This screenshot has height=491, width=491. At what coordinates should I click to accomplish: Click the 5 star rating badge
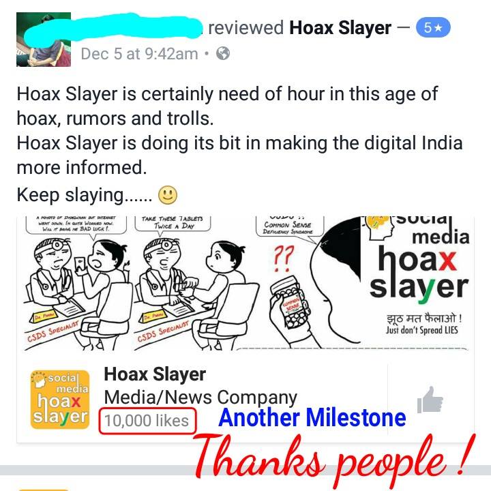pos(433,27)
